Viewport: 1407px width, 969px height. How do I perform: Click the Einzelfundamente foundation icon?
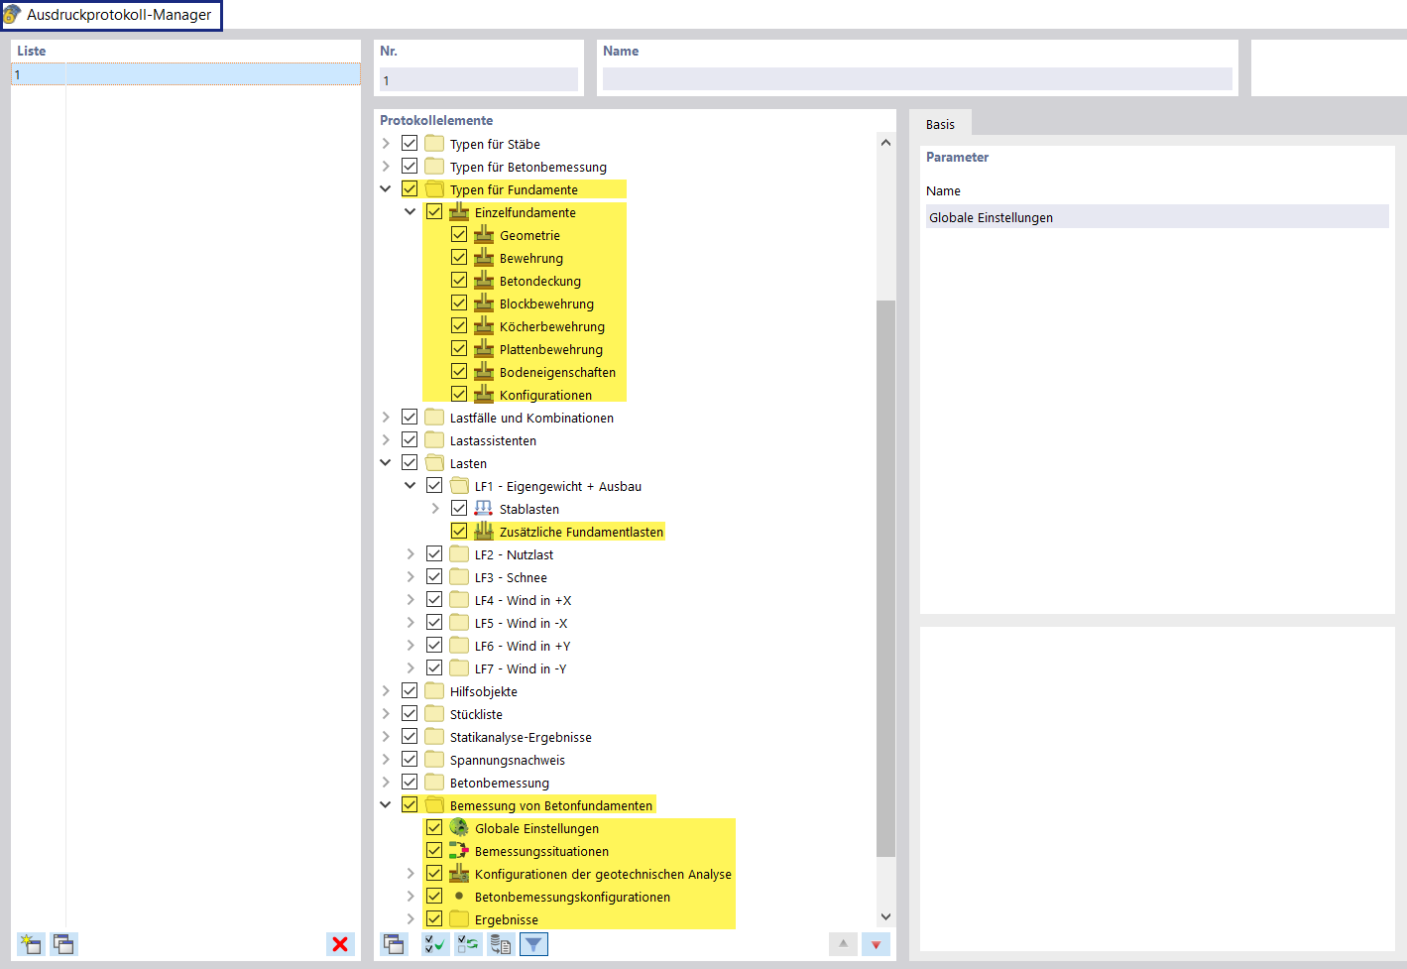(459, 211)
